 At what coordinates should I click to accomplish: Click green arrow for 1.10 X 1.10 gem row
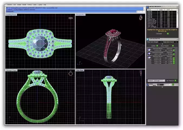click(174, 58)
